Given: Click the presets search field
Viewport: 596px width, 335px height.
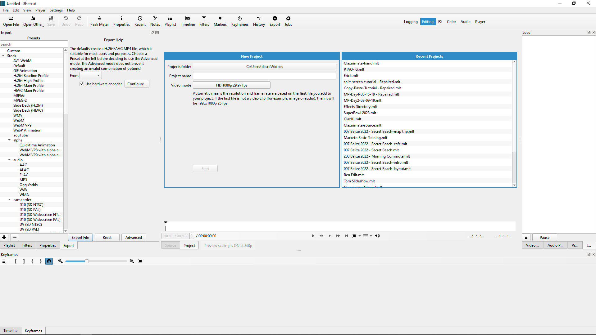Looking at the screenshot, I should (34, 44).
